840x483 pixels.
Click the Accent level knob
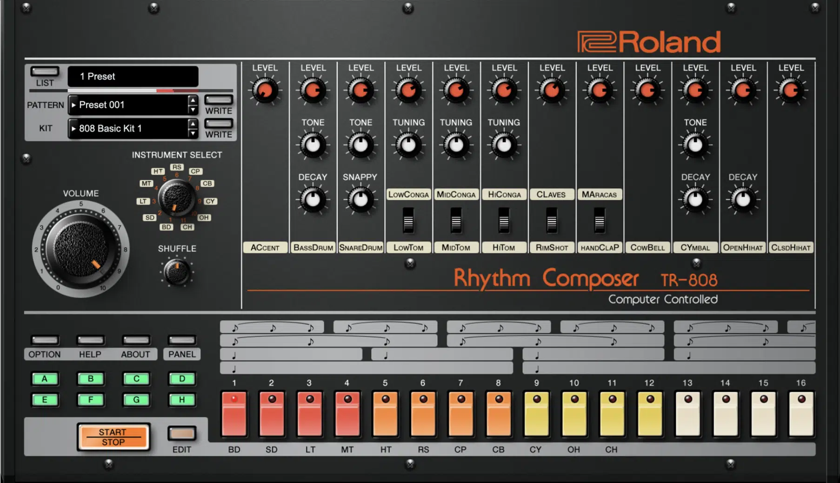265,90
